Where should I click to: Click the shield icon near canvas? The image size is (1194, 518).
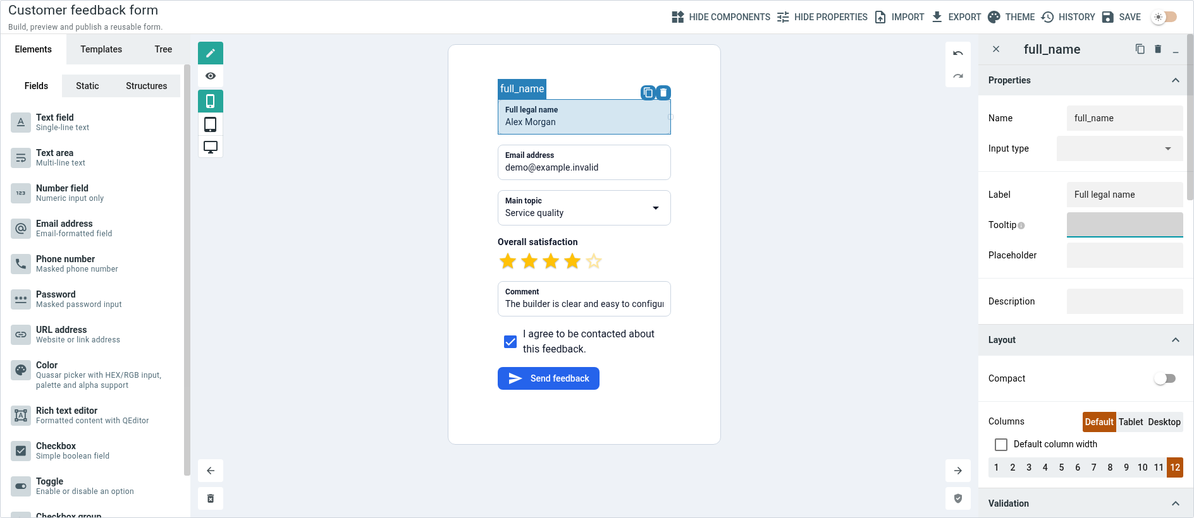tap(958, 498)
